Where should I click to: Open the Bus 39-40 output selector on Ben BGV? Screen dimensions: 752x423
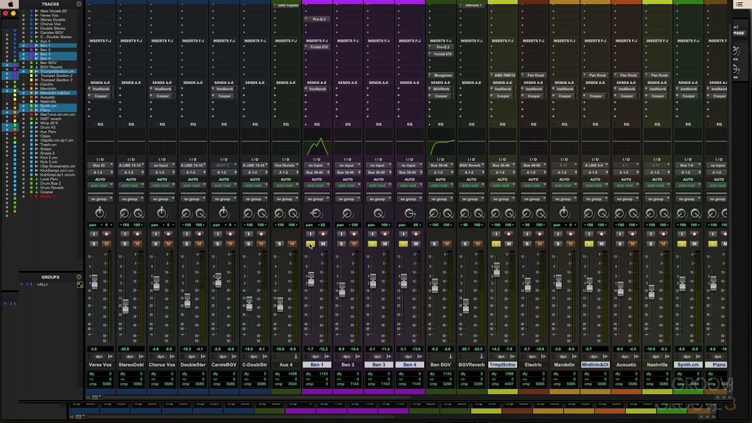pos(441,165)
